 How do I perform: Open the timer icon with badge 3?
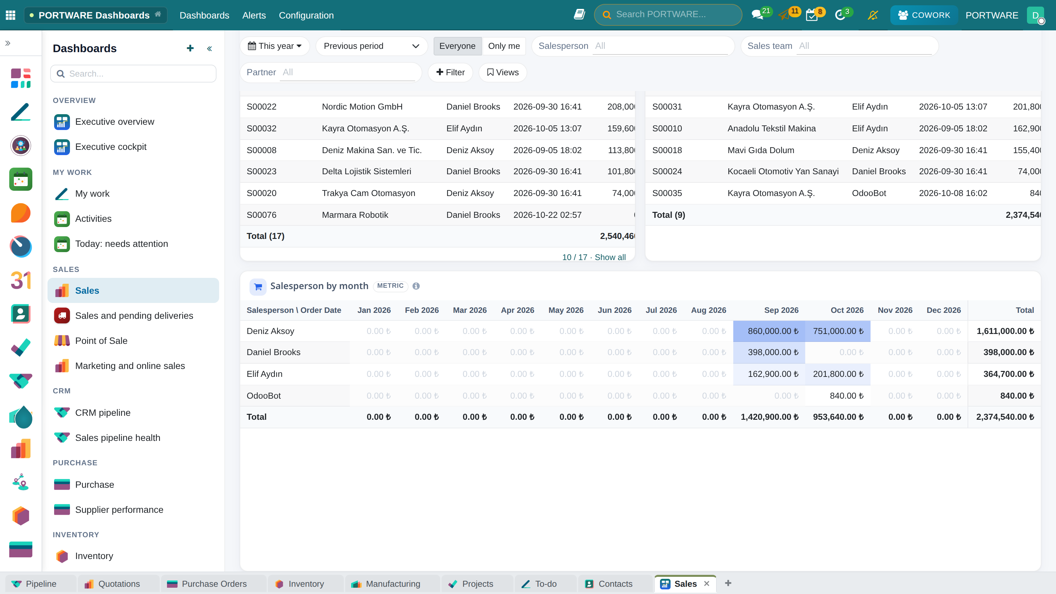click(840, 16)
